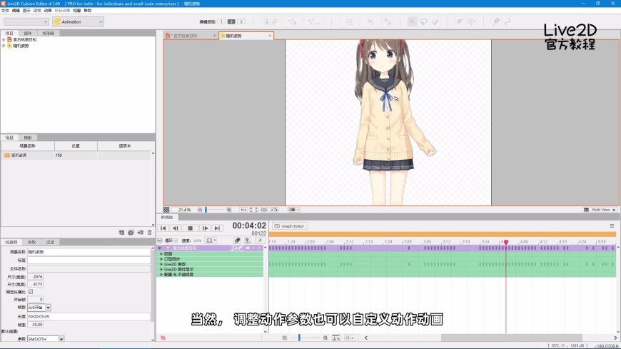Expand the 随机姿势 project tree item

coord(4,46)
